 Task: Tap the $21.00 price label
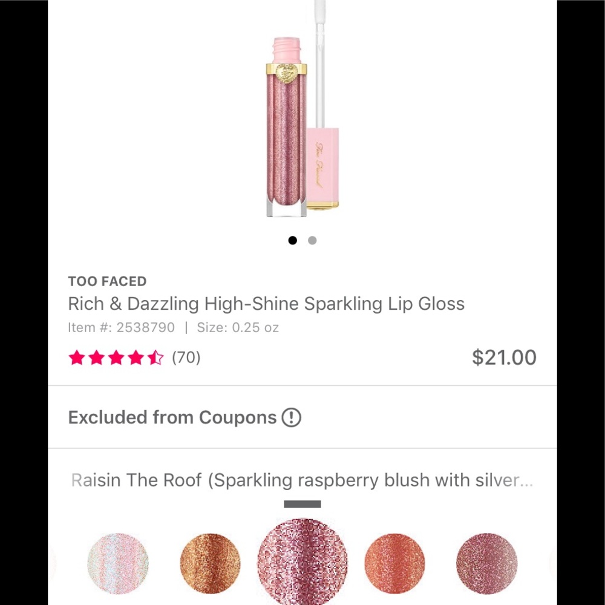[x=504, y=358]
